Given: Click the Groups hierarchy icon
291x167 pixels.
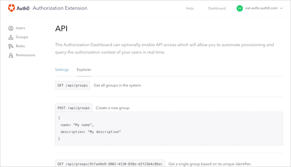Looking at the screenshot, I should [11, 37].
